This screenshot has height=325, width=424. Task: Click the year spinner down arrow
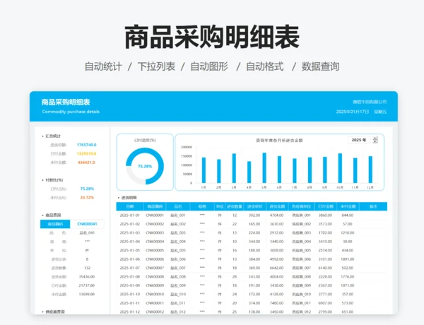[x=375, y=141]
